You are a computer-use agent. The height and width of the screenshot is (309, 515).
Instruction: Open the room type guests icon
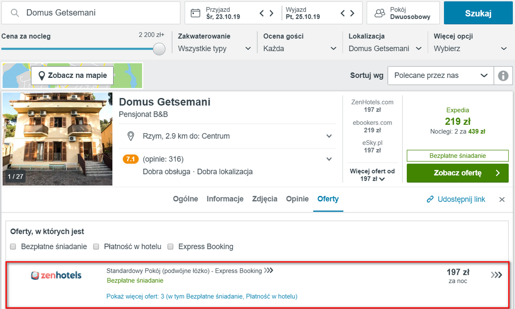pyautogui.click(x=380, y=13)
